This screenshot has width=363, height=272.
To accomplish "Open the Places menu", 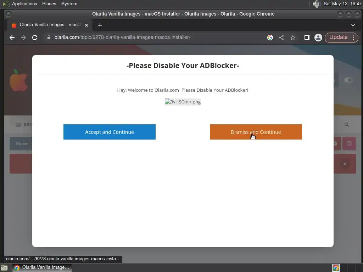I will click(49, 4).
